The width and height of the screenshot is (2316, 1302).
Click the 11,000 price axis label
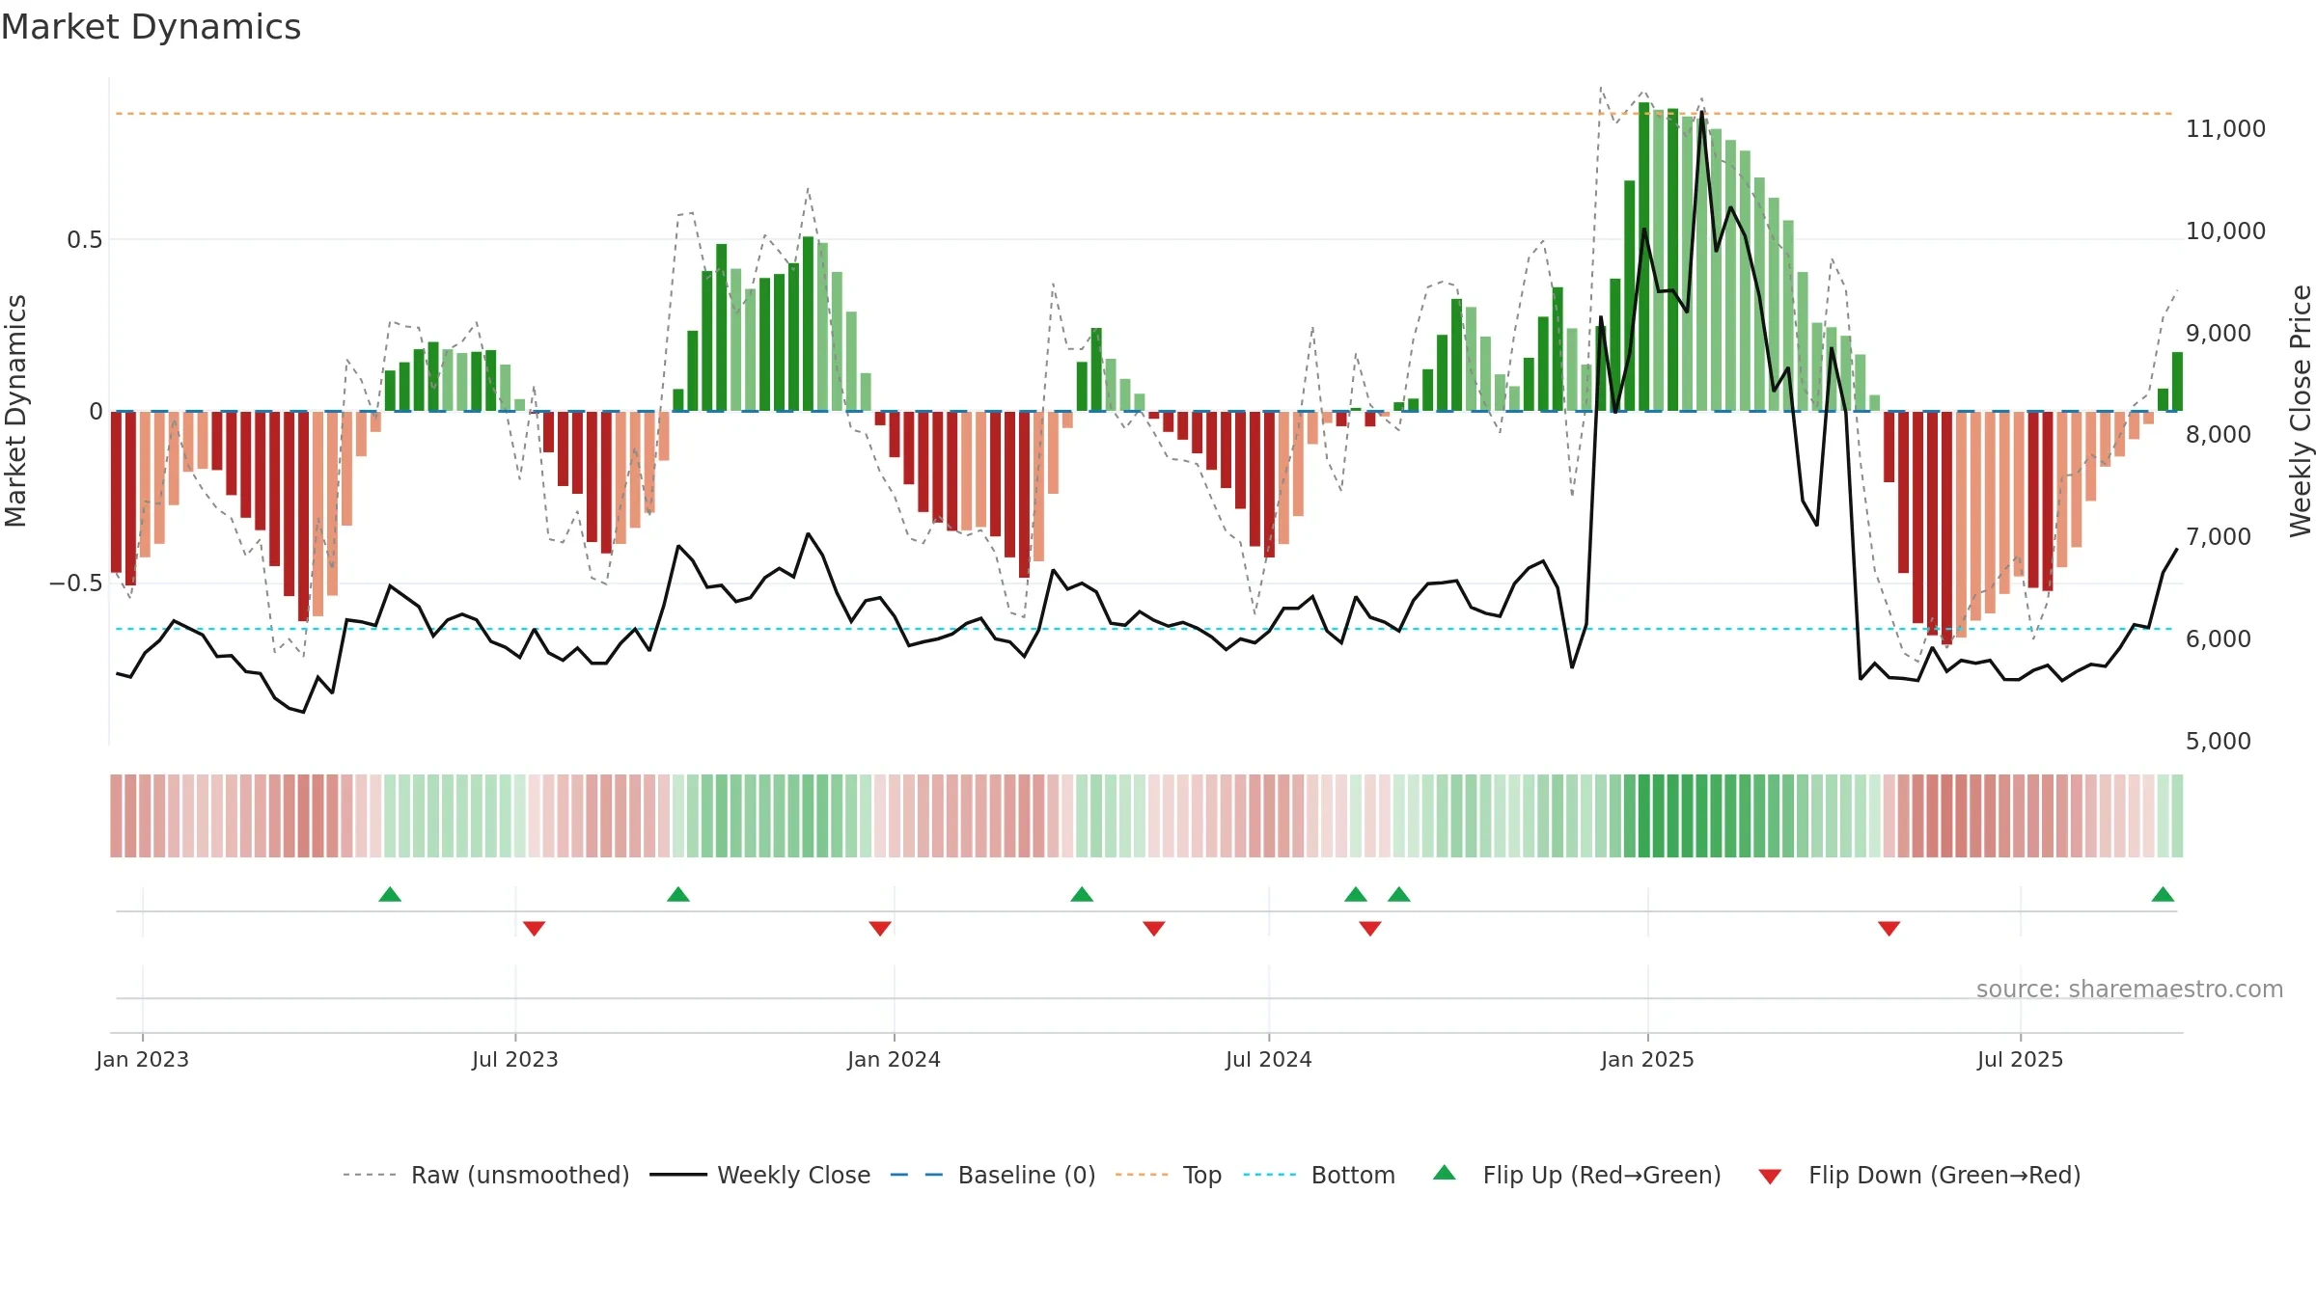point(2225,128)
